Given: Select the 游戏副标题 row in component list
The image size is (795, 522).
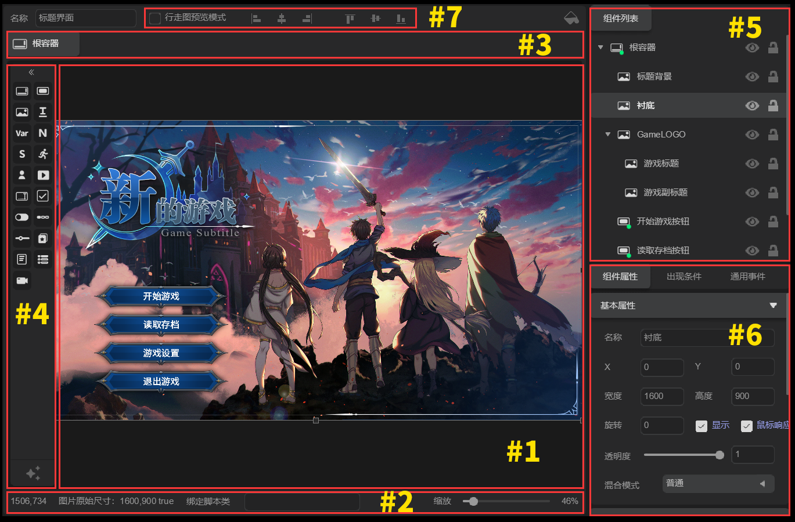Looking at the screenshot, I should [688, 193].
